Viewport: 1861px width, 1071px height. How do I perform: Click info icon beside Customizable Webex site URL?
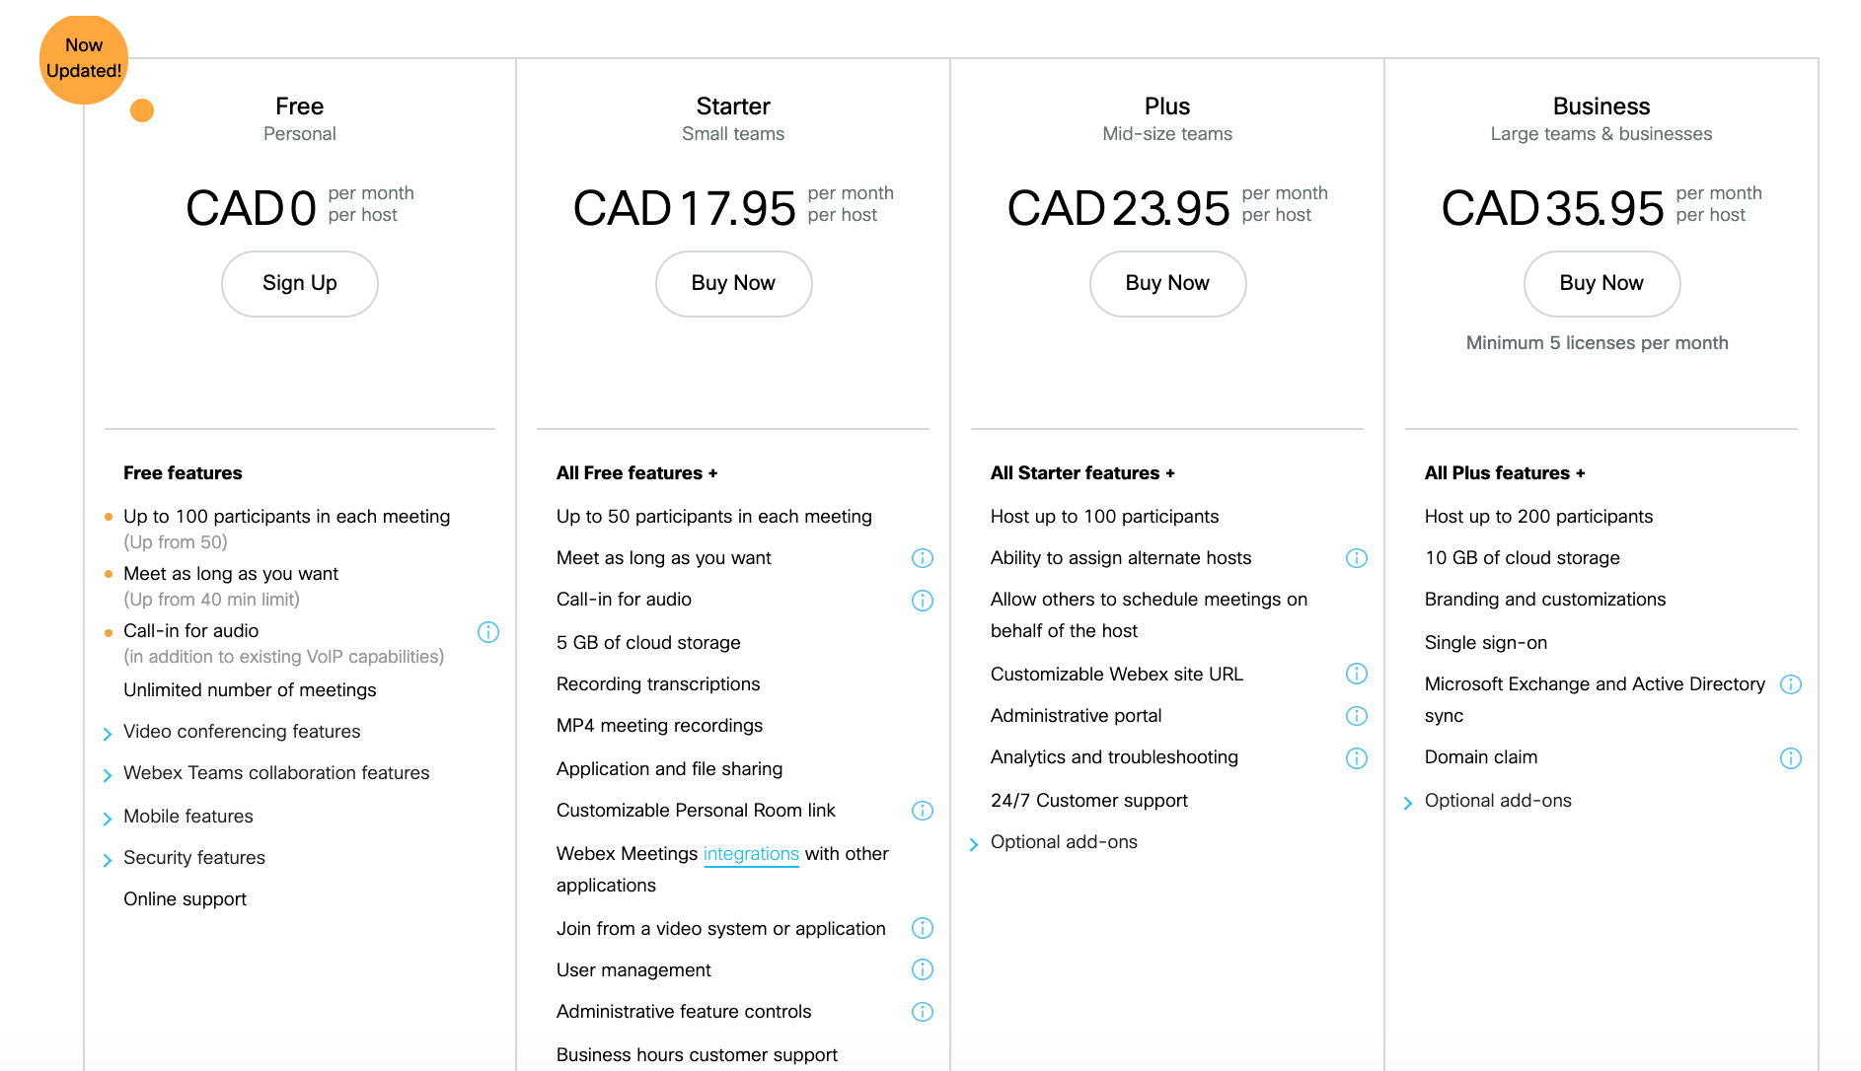1356,674
